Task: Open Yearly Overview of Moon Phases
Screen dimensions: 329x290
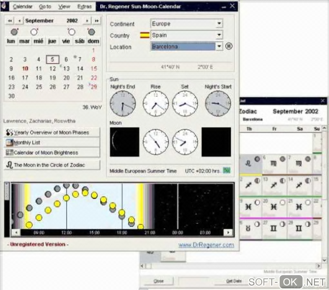Action: 52,132
